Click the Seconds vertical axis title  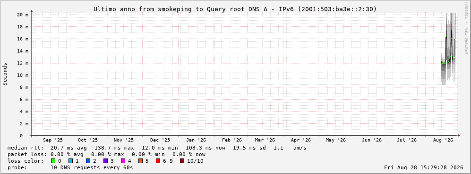click(5, 74)
